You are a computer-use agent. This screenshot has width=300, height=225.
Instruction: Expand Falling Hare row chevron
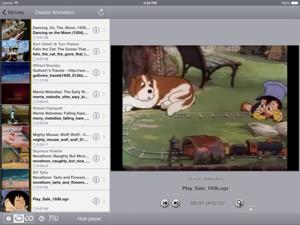pyautogui.click(x=104, y=116)
